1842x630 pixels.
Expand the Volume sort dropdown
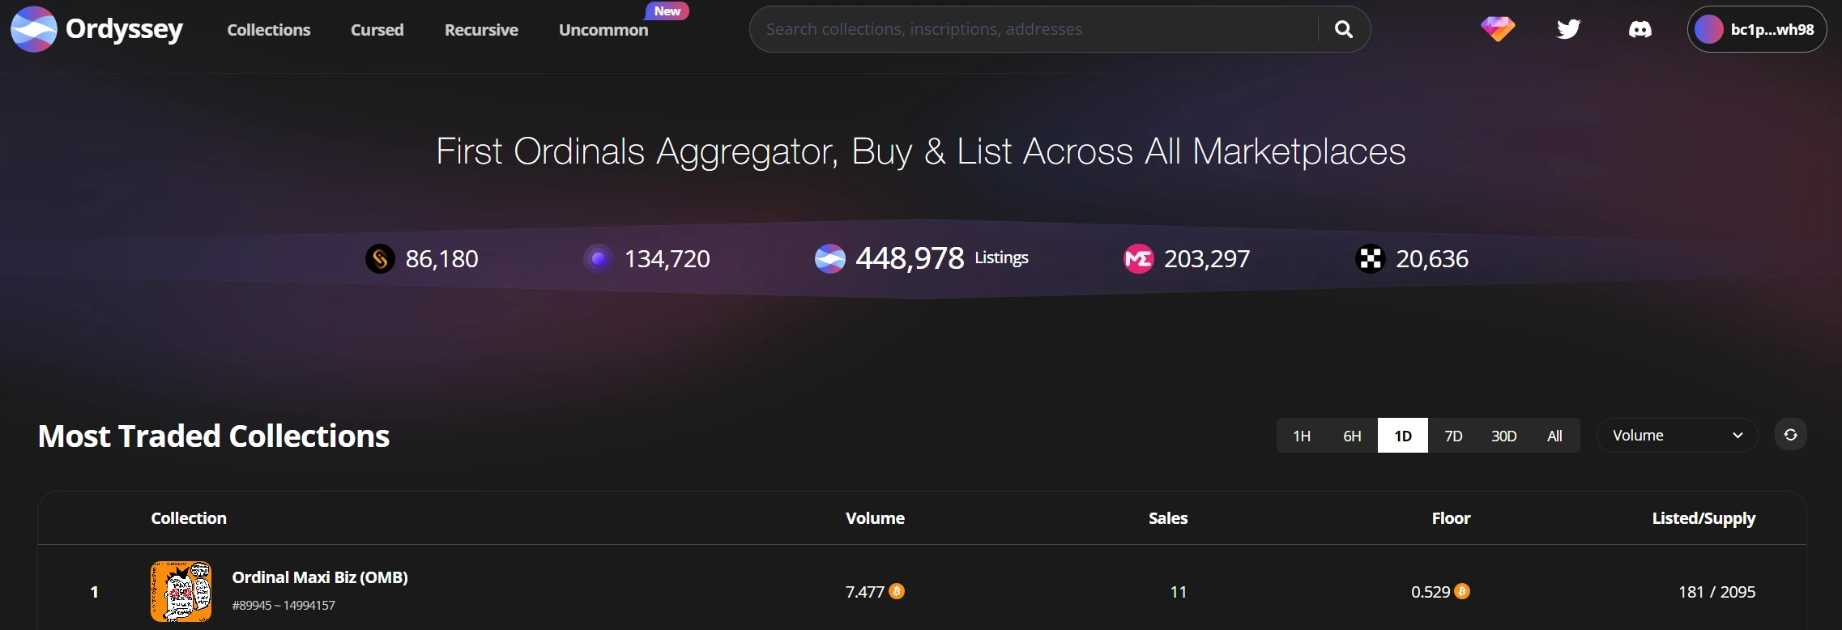[x=1677, y=436]
